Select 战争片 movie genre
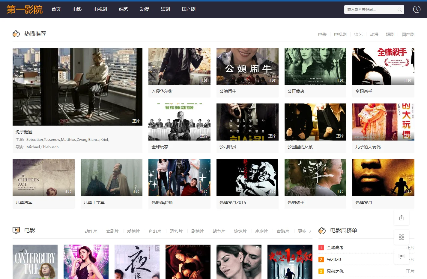This screenshot has width=427, height=279. (219, 231)
